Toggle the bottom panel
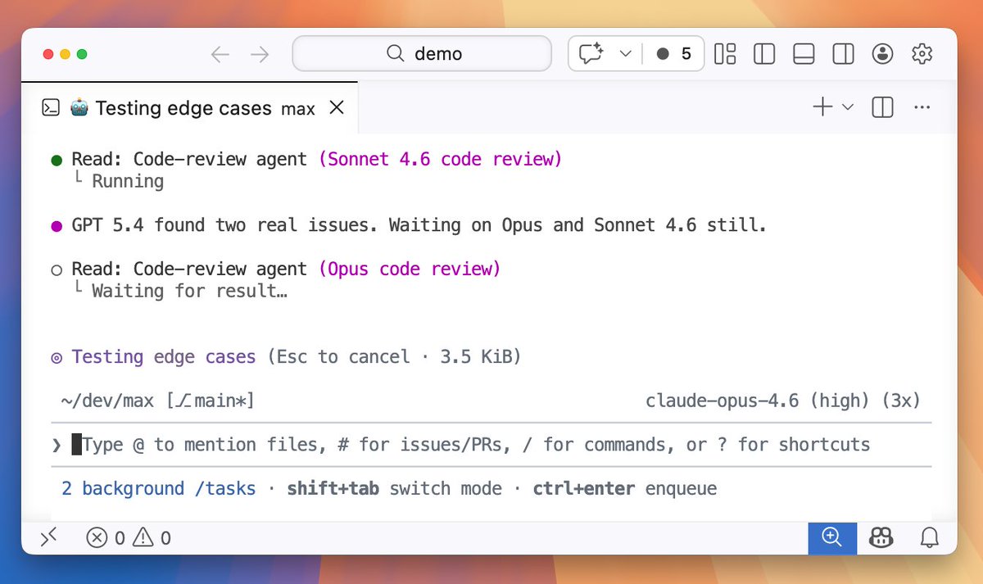The width and height of the screenshot is (983, 584). pyautogui.click(x=804, y=54)
